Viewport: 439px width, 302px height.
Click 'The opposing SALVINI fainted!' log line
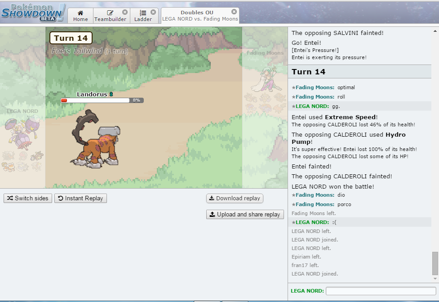click(337, 33)
